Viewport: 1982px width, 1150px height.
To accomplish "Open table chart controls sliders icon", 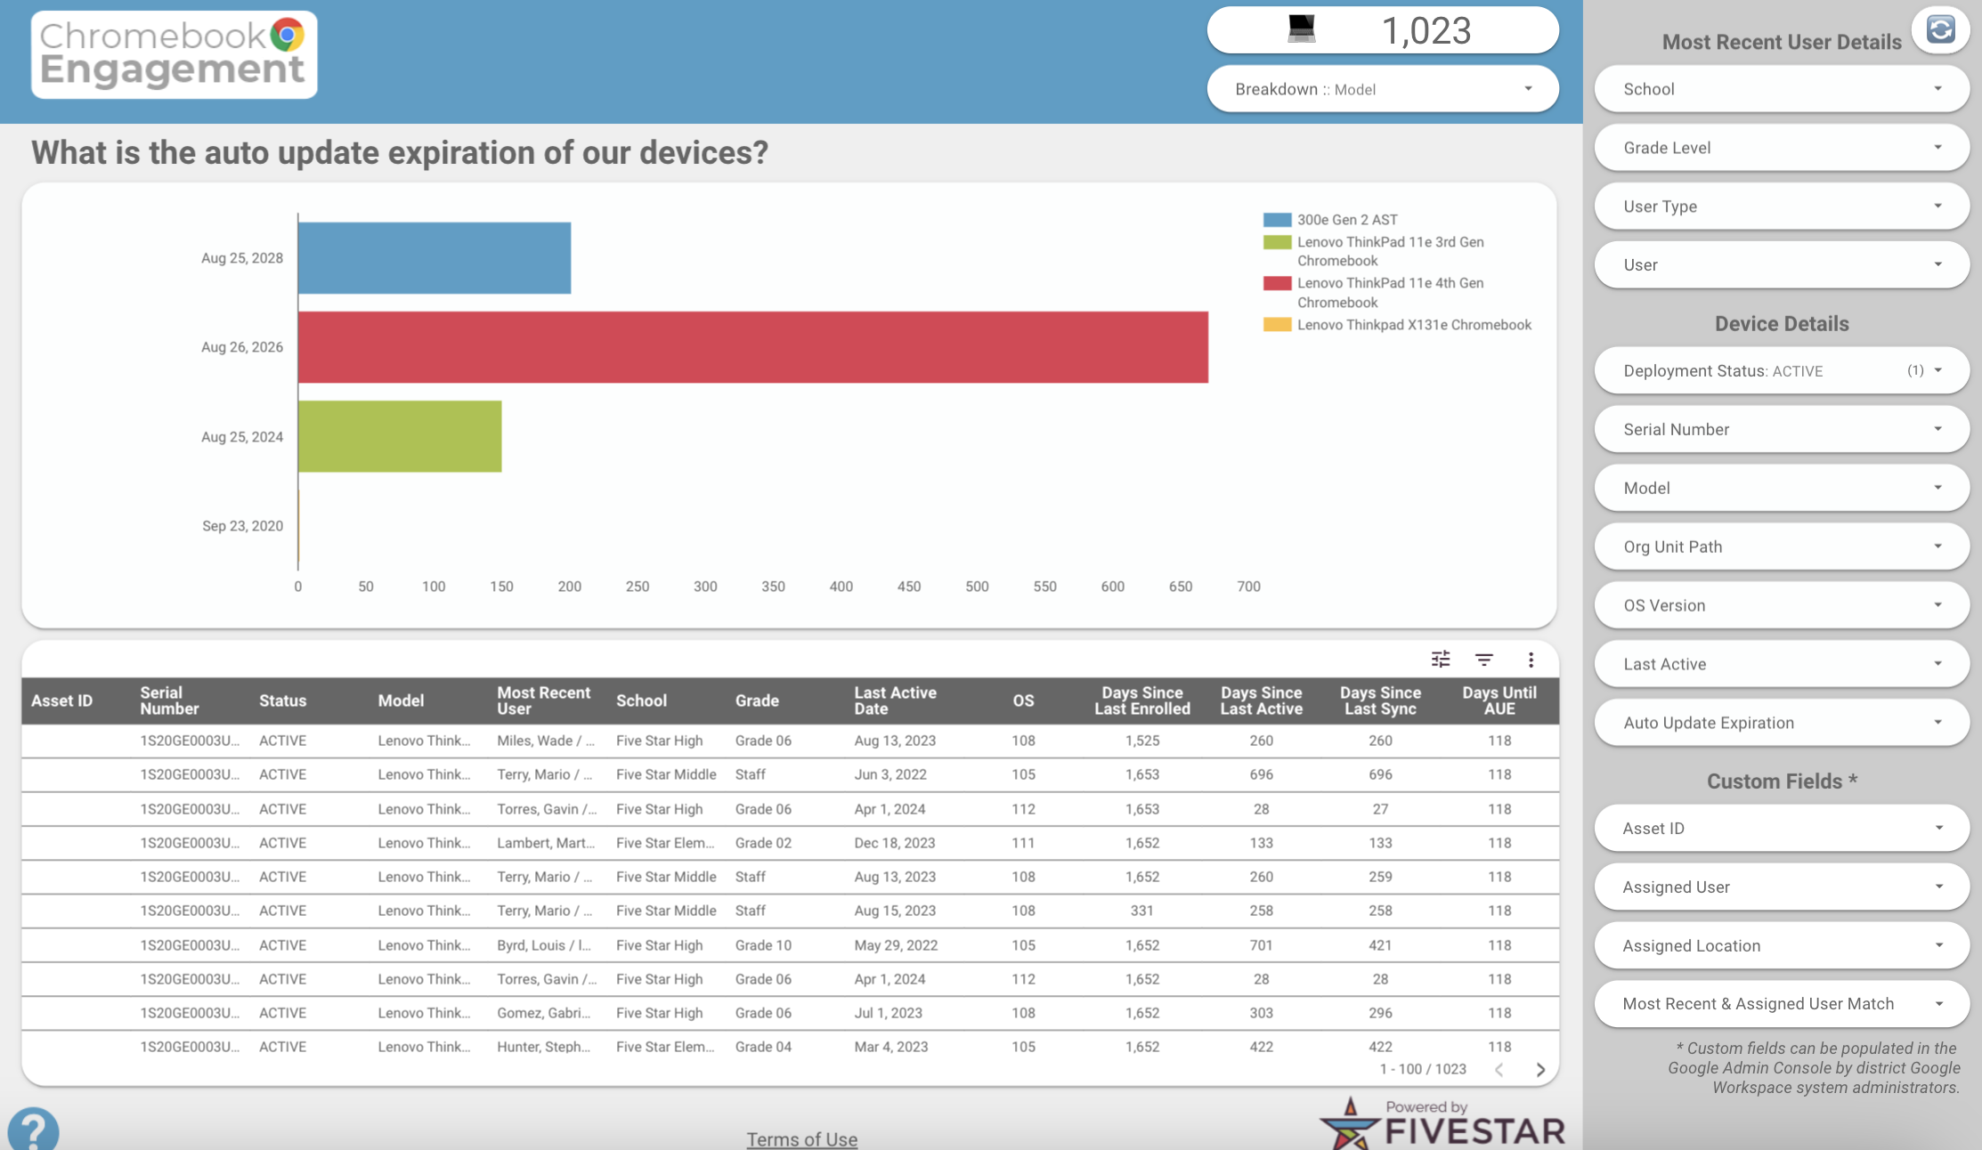I will [1441, 660].
